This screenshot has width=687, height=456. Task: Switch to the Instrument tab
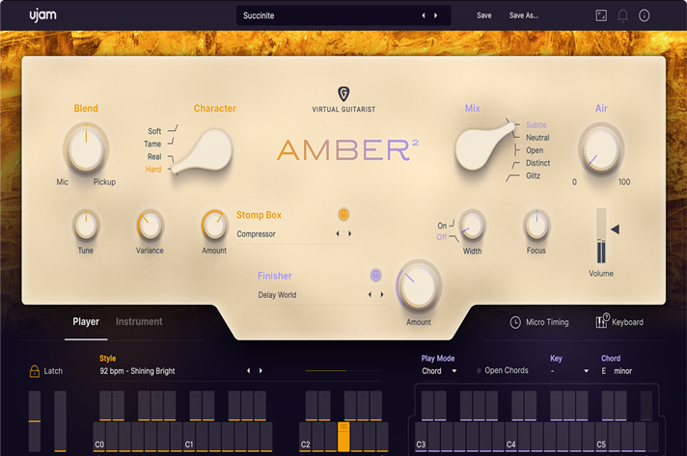pos(139,322)
